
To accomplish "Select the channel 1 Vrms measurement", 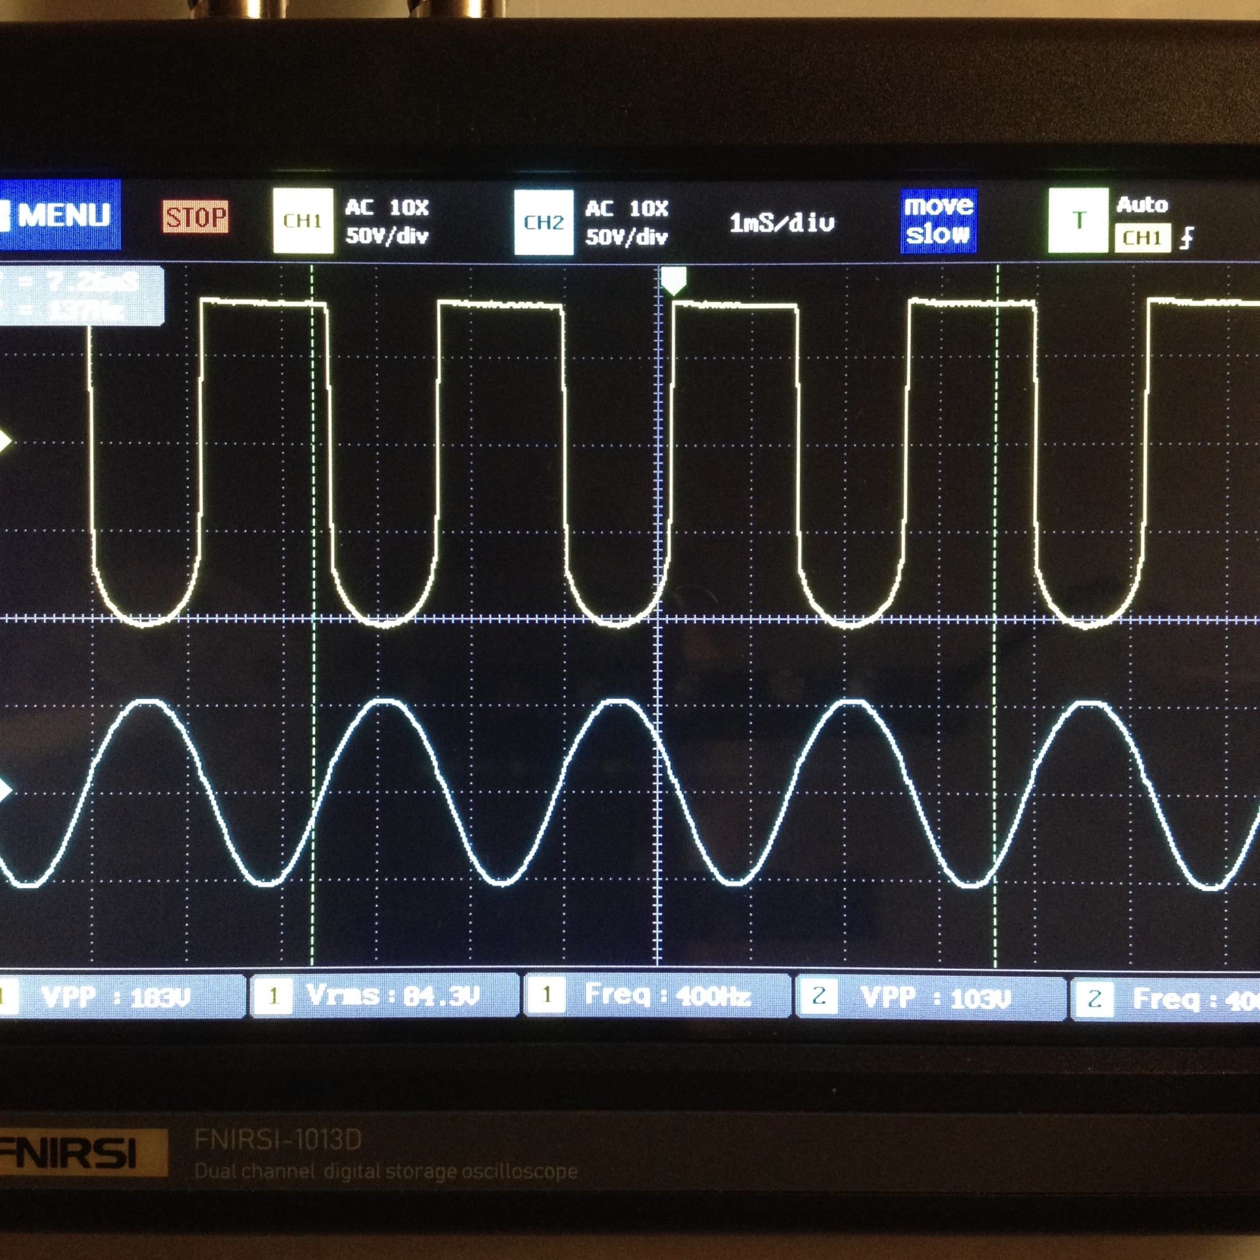I will [x=385, y=995].
